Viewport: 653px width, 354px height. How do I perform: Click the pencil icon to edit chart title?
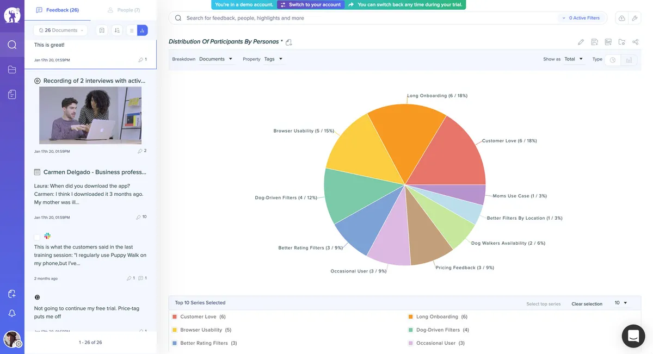(581, 42)
